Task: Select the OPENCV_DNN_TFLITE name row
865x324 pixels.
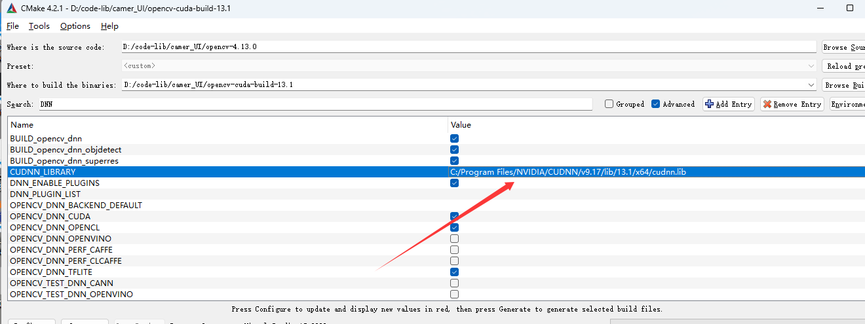Action: (227, 272)
